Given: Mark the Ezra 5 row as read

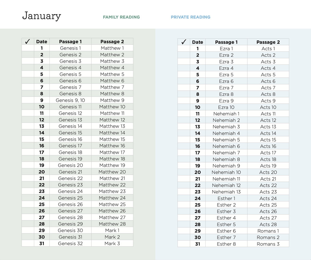Looking at the screenshot, I should point(183,75).
